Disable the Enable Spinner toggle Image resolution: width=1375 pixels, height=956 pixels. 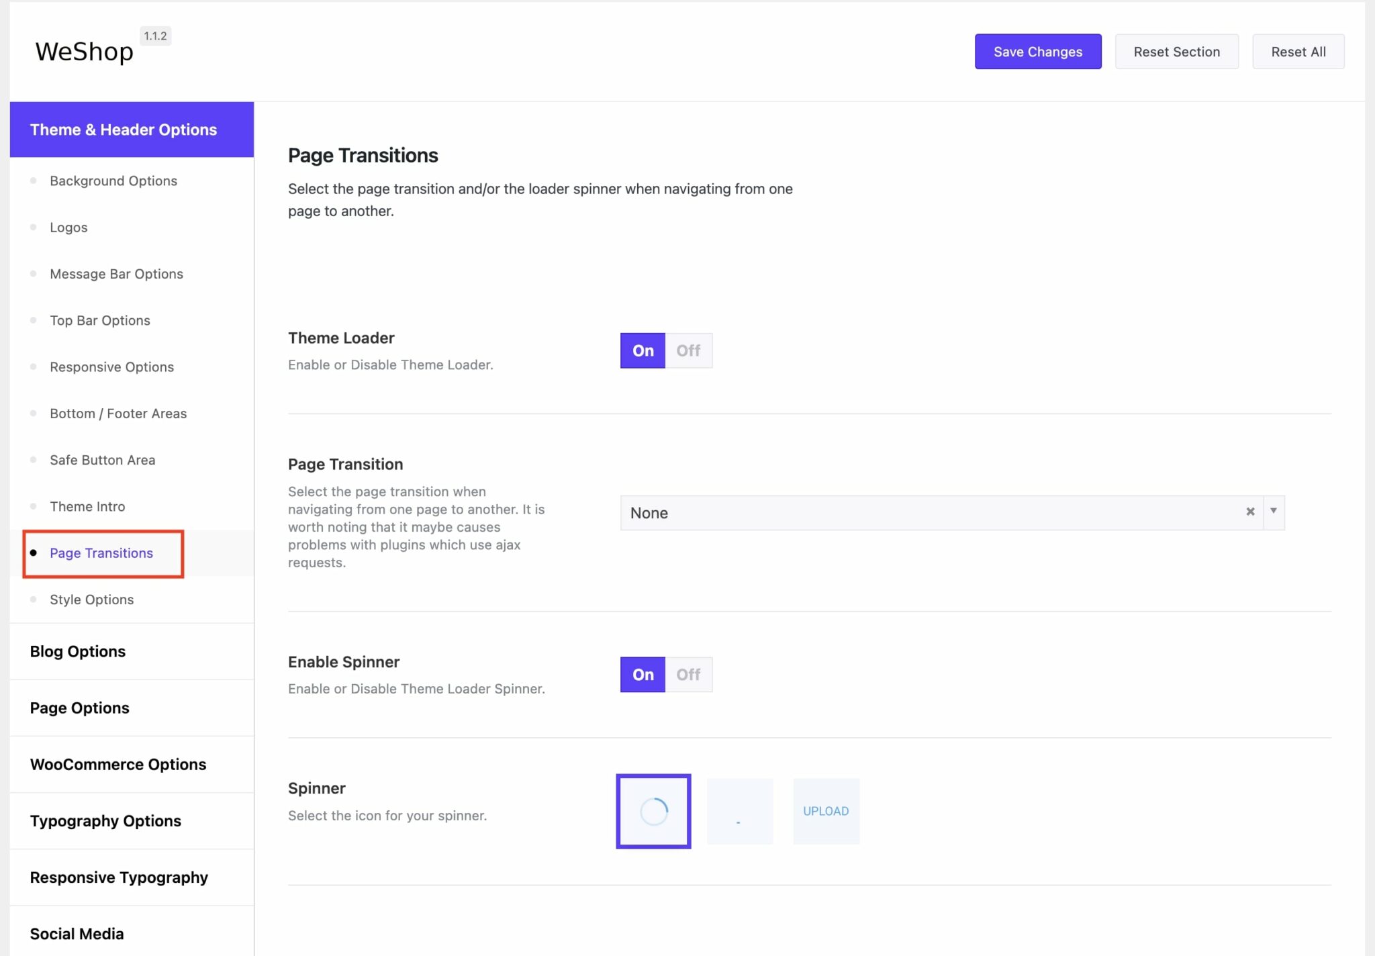(688, 674)
